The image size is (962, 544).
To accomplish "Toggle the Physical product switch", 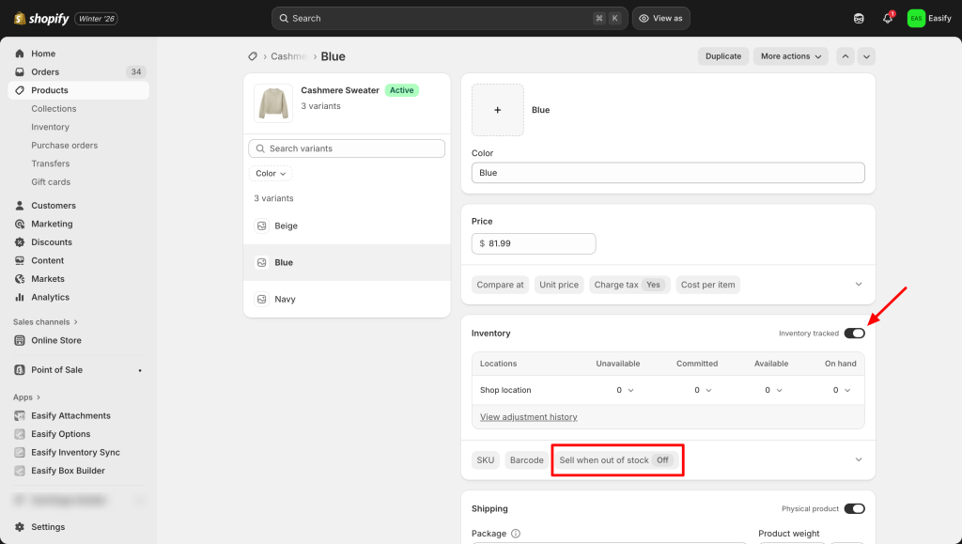I will pos(854,508).
